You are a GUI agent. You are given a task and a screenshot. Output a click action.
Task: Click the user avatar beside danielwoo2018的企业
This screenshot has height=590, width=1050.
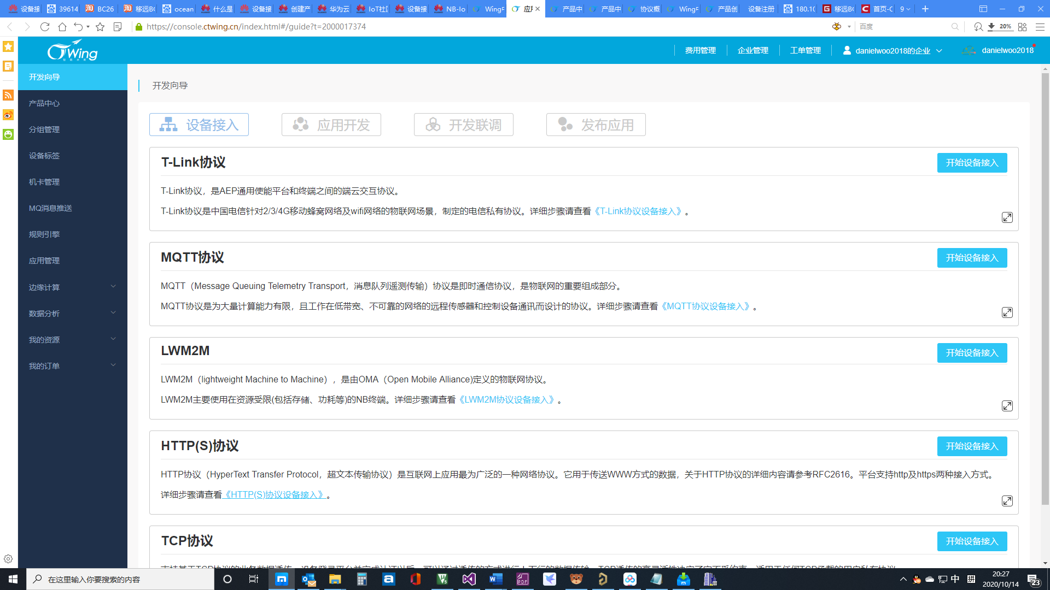[x=847, y=50]
